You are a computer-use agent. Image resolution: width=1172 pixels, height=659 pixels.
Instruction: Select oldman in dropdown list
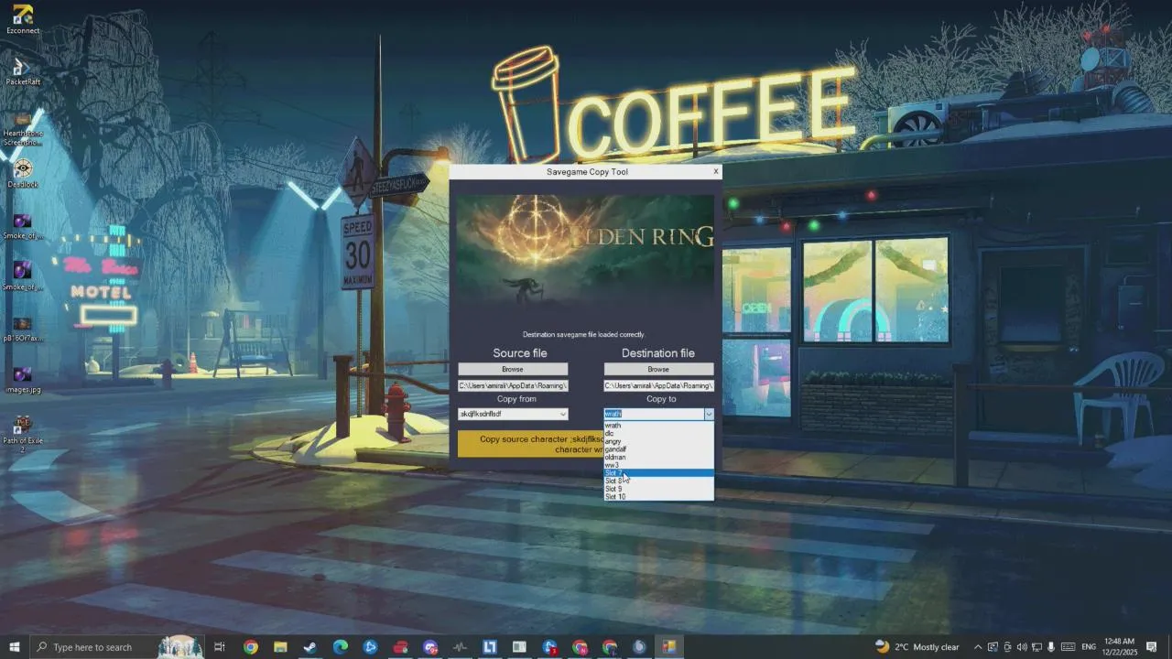coord(658,457)
